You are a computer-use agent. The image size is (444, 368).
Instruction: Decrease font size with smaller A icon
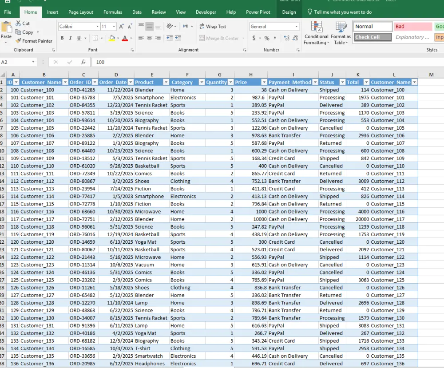pyautogui.click(x=130, y=26)
